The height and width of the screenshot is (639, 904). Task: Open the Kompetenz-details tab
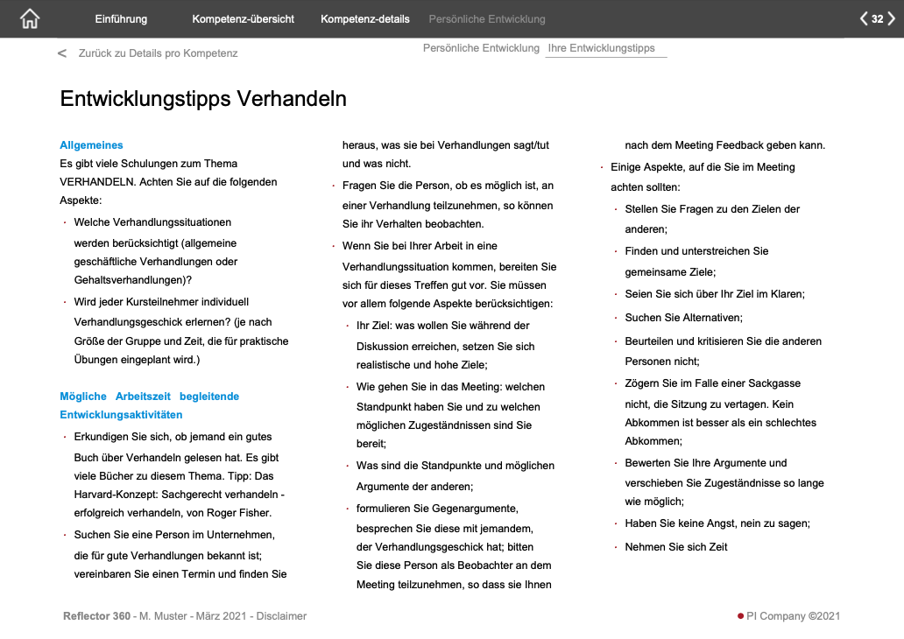(364, 18)
